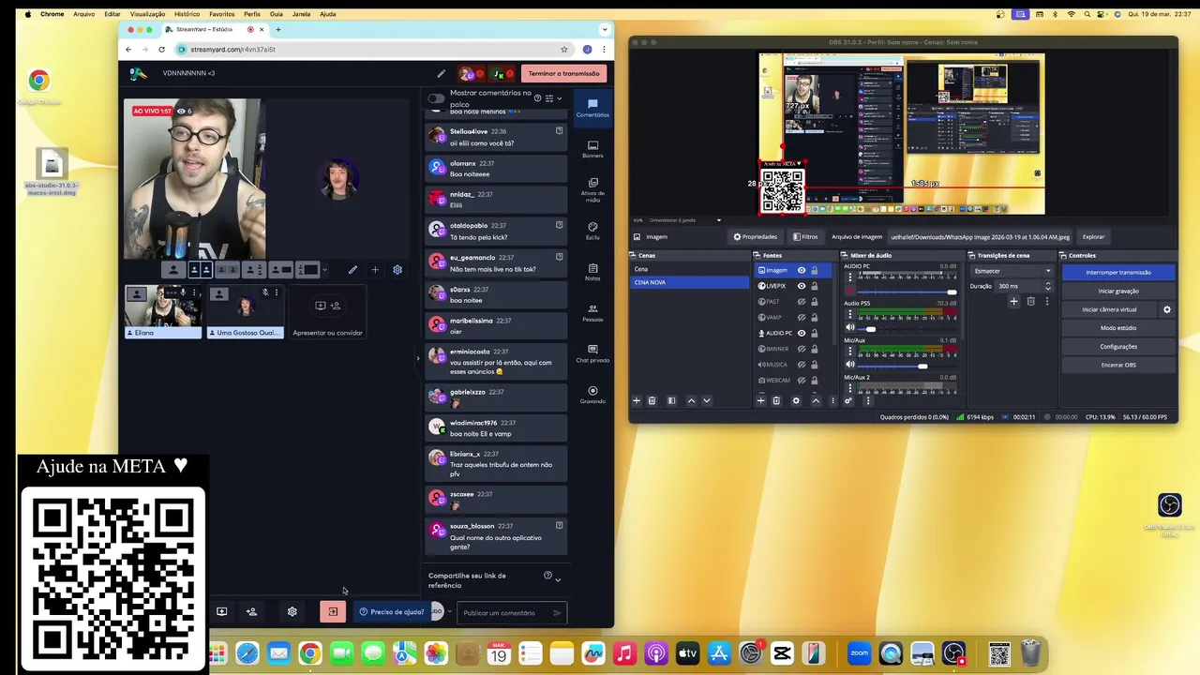
Task: Click Interromper transmissão in OBS
Action: pyautogui.click(x=1118, y=272)
